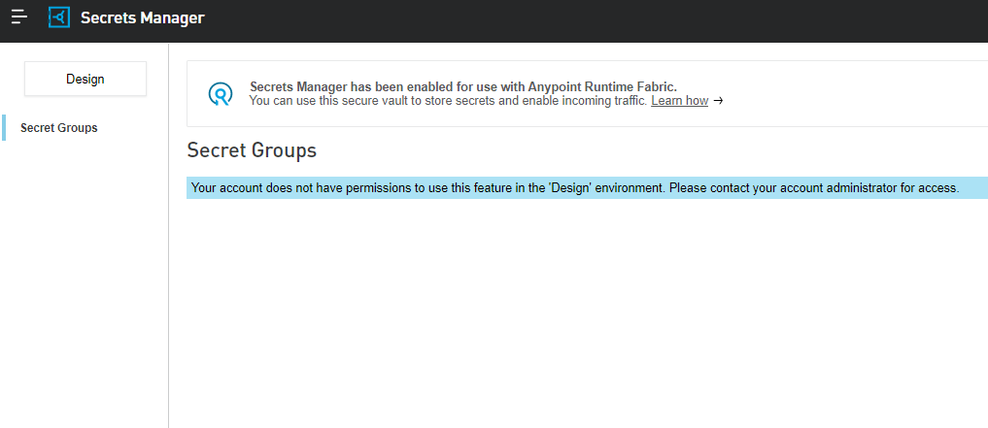Click the Secrets Manager title text
This screenshot has height=428, width=988.
tap(143, 17)
